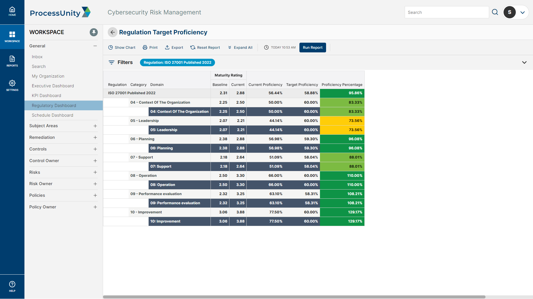Click the Cybersecurity Risk Management title
The width and height of the screenshot is (533, 299).
(154, 12)
